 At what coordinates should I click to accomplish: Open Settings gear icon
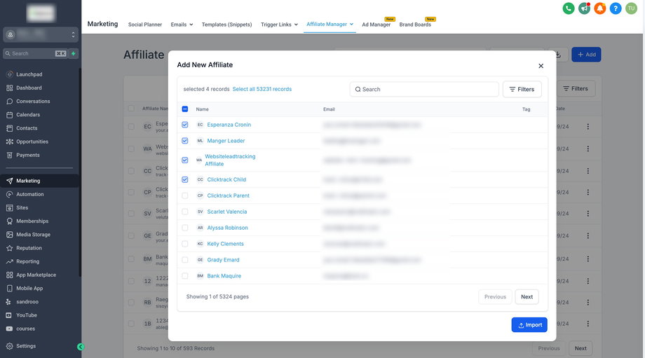[9, 346]
